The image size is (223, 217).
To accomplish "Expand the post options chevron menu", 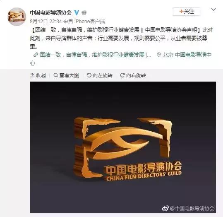I will [213, 10].
